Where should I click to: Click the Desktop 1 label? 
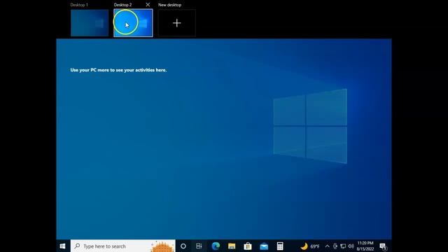pos(79,5)
